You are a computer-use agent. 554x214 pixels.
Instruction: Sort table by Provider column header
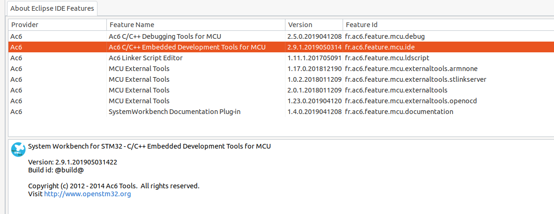tap(25, 25)
